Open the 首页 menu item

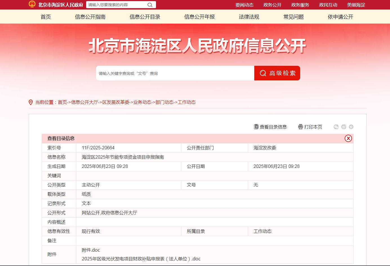point(46,17)
